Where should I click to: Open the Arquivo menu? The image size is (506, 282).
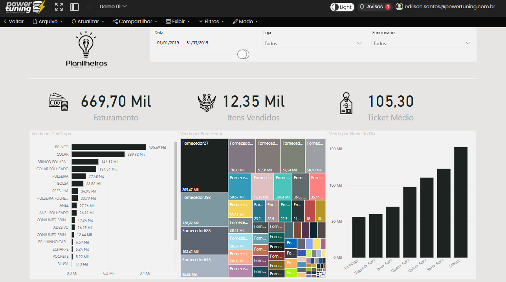coord(48,22)
